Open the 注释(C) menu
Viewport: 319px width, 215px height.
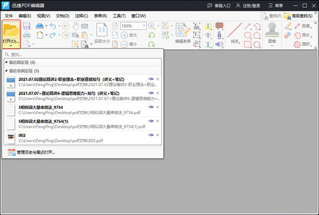pos(82,16)
